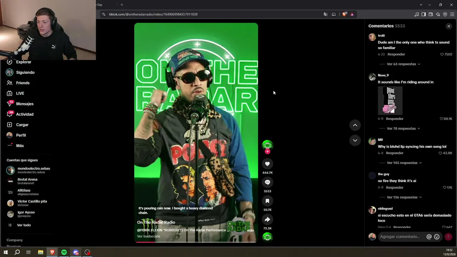Open Perfil from the sidebar

(x=21, y=135)
